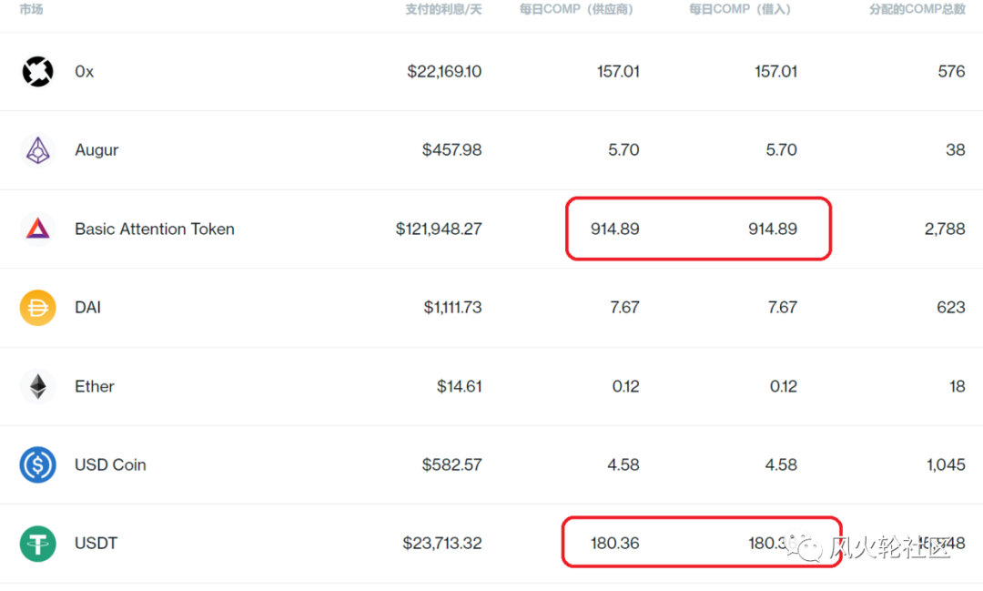Click the Ether diamond icon

tap(37, 386)
